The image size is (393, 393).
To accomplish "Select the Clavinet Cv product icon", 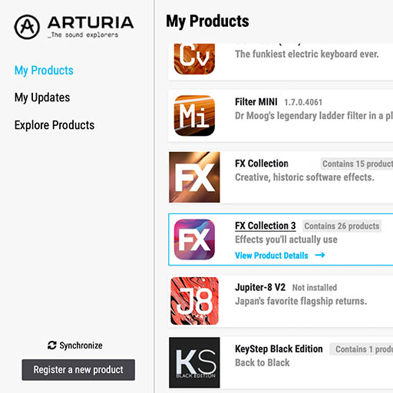I will (x=194, y=59).
